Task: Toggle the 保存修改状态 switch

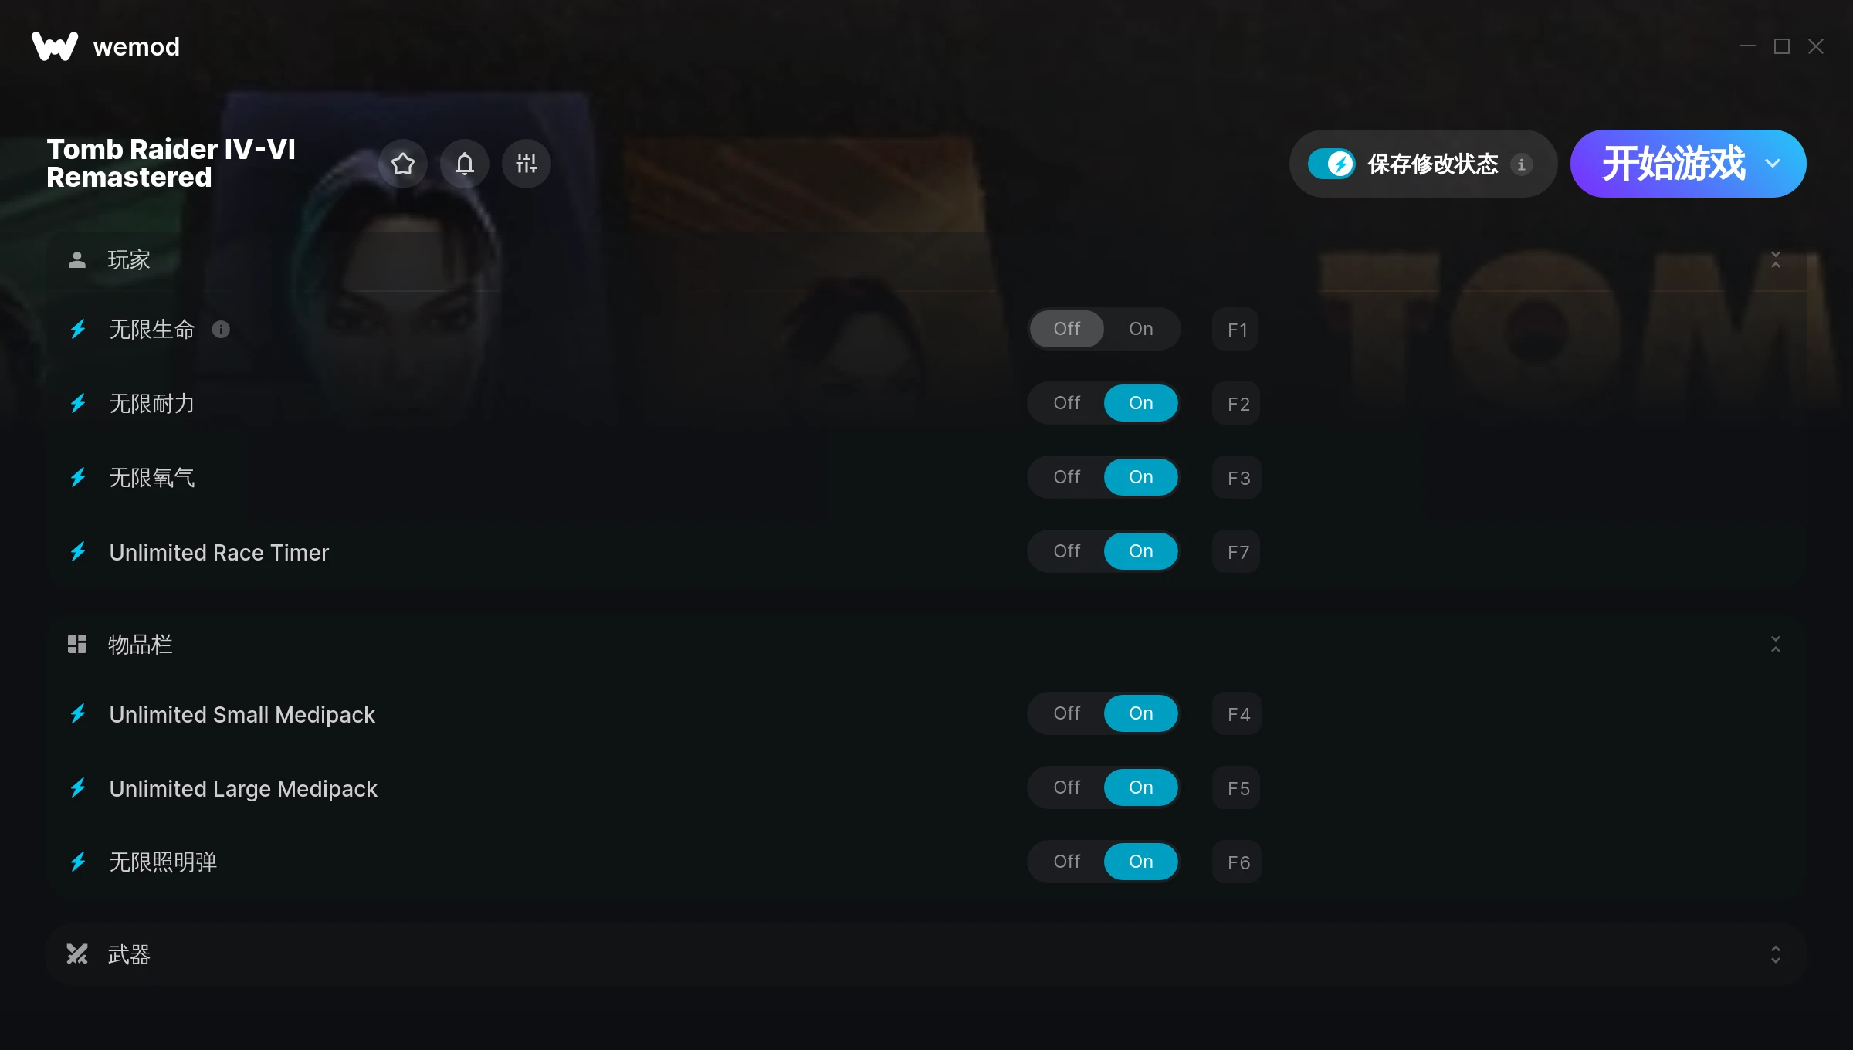Action: [x=1331, y=164]
